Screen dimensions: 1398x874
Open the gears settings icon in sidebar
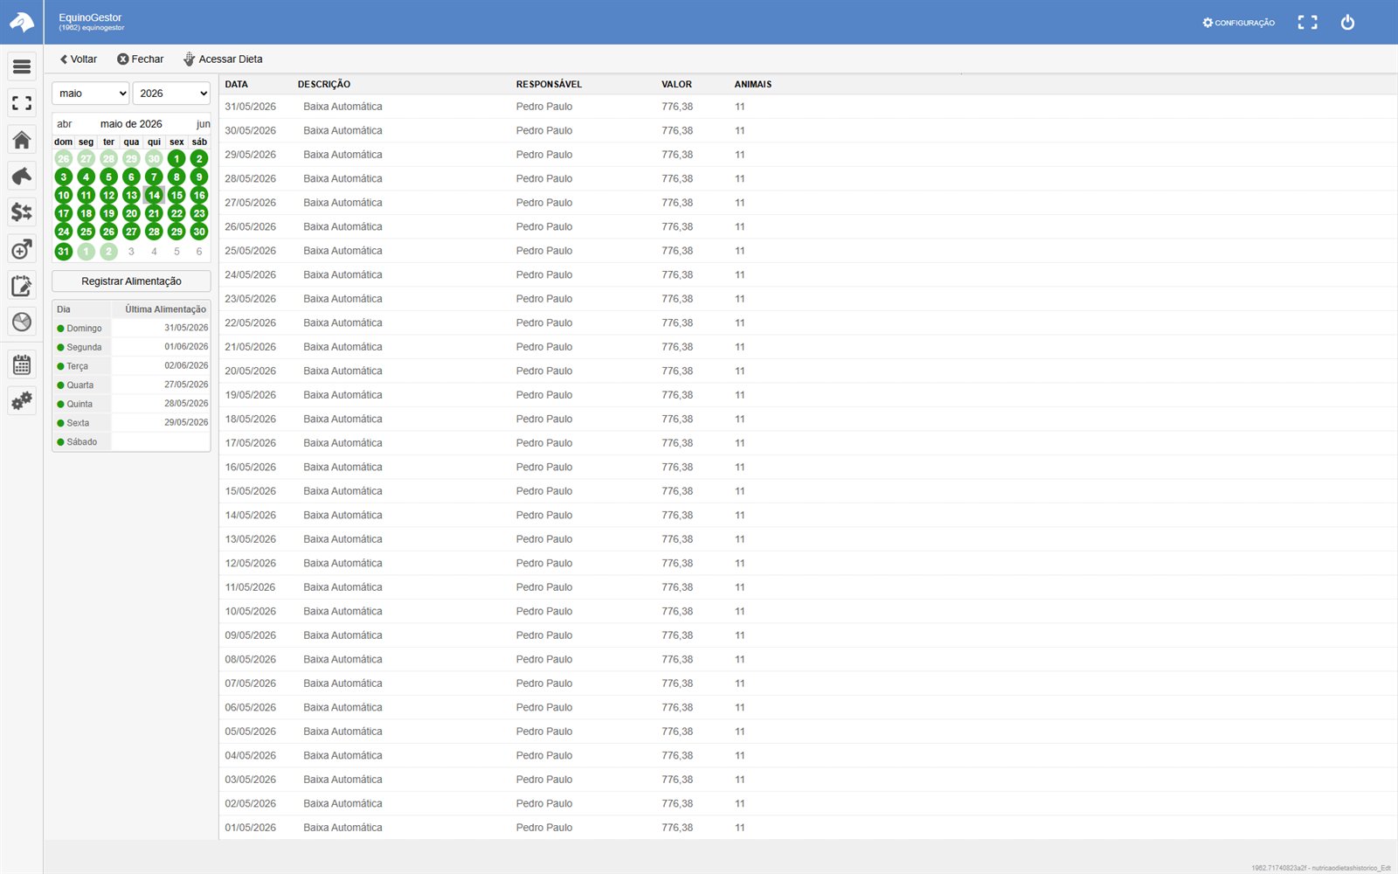coord(22,401)
